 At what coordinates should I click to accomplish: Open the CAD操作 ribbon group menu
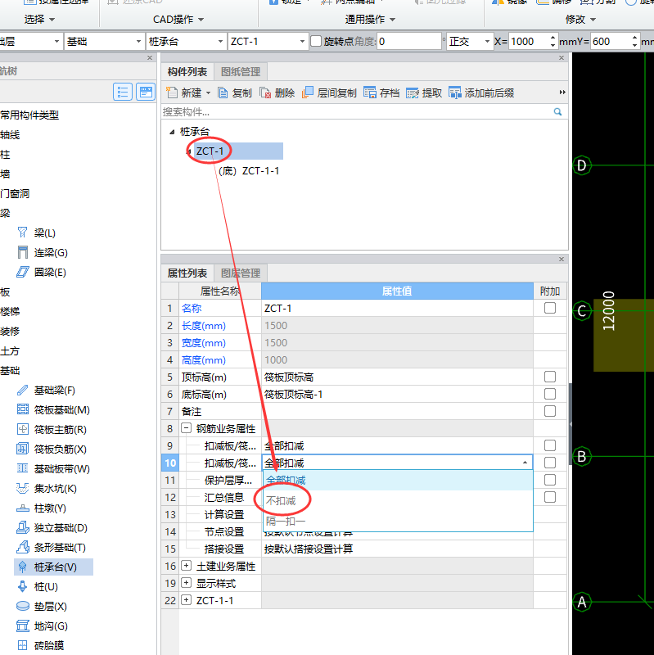tap(178, 19)
